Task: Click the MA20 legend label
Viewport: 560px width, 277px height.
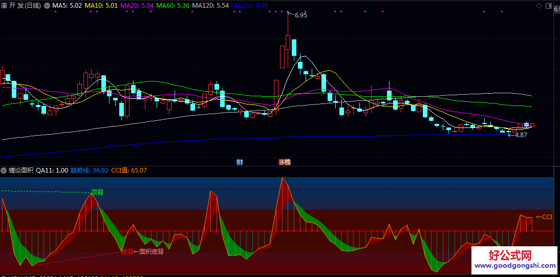Action: point(136,6)
